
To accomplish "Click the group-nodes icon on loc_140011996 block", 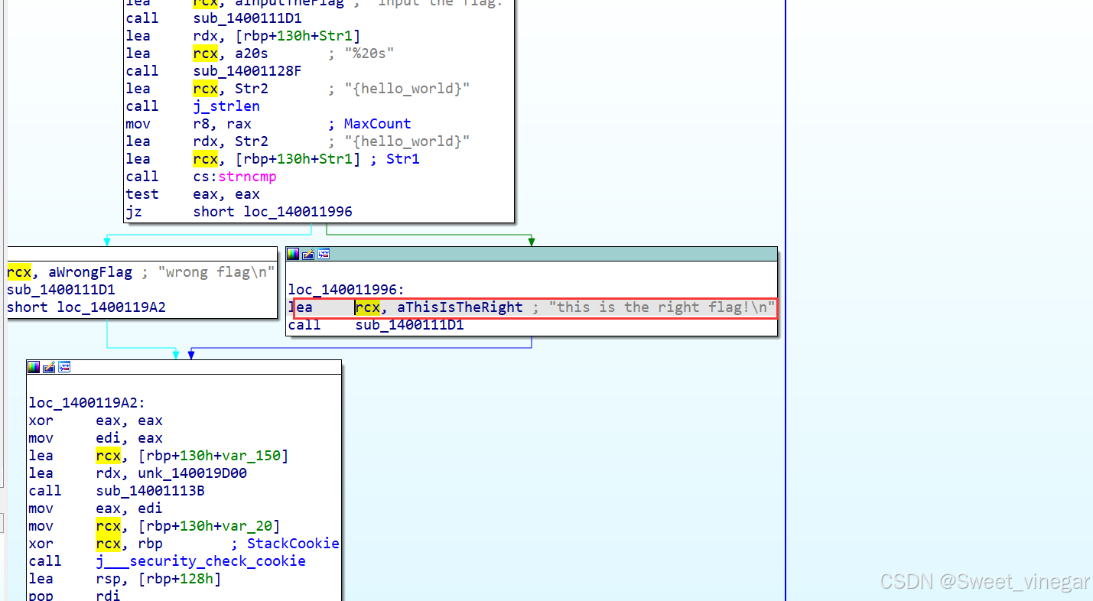I will point(323,253).
